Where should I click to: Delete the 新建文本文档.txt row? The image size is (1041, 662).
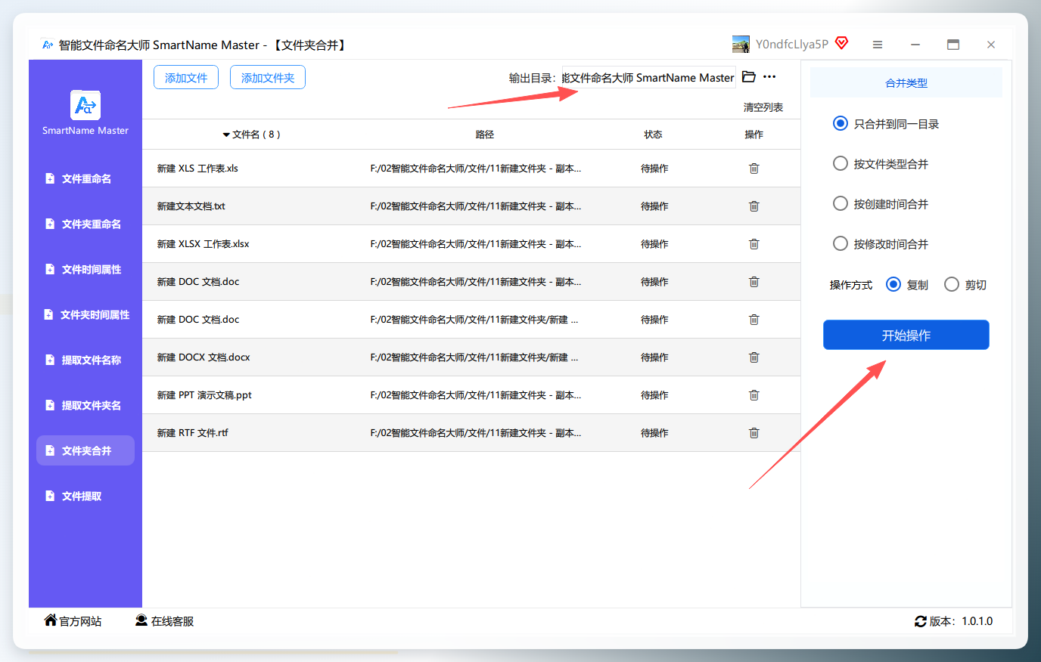pos(754,206)
